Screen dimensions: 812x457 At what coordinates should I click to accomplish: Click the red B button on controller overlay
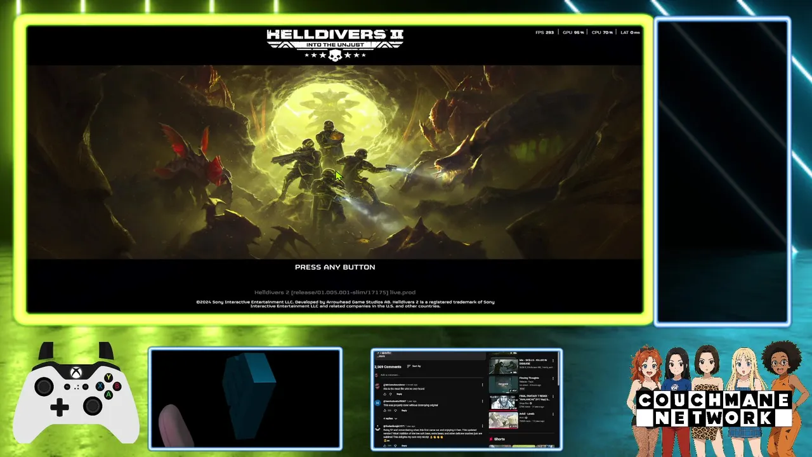point(117,386)
